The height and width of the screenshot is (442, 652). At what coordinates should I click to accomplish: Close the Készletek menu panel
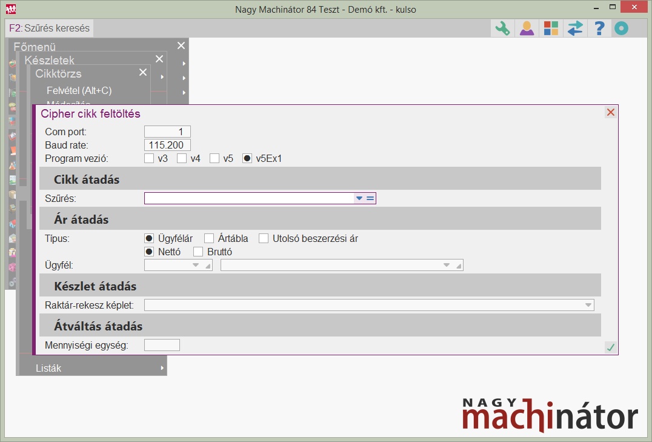pyautogui.click(x=159, y=59)
